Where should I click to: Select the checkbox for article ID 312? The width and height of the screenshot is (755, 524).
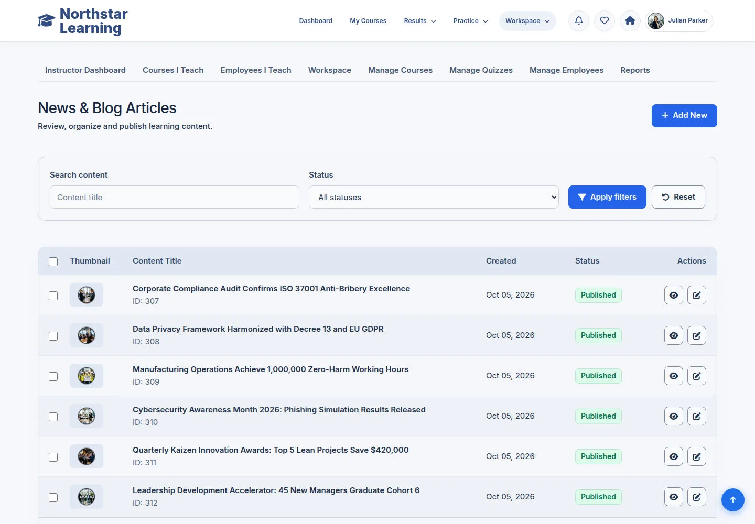click(53, 497)
